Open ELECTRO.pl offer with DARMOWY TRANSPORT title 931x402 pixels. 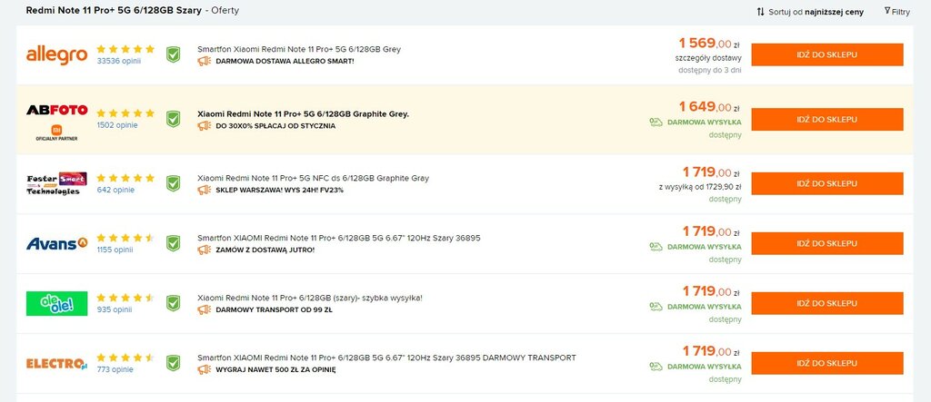(x=386, y=358)
